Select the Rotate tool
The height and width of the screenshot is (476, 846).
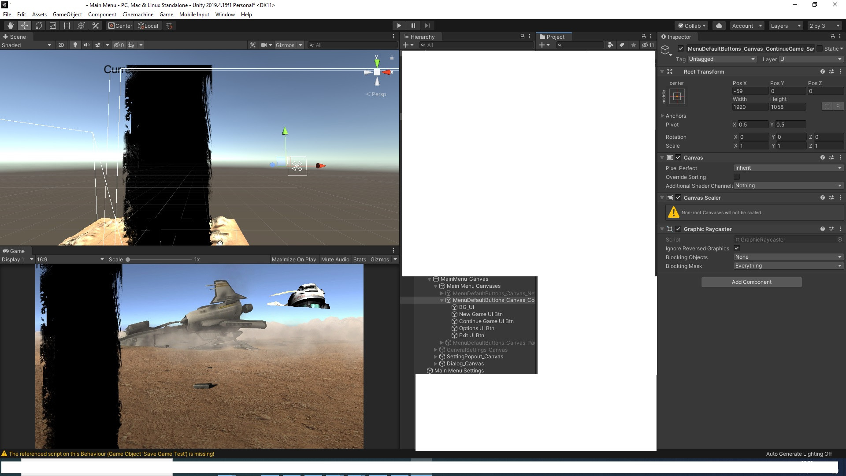39,26
